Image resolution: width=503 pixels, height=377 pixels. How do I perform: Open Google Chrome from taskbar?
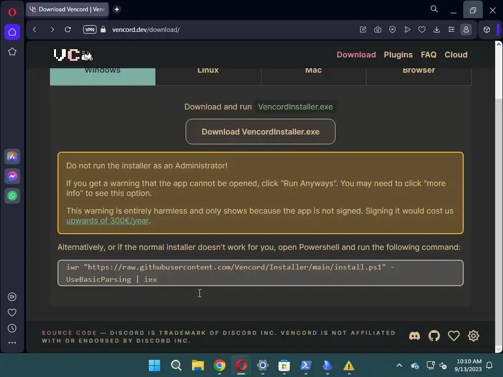[x=220, y=365]
